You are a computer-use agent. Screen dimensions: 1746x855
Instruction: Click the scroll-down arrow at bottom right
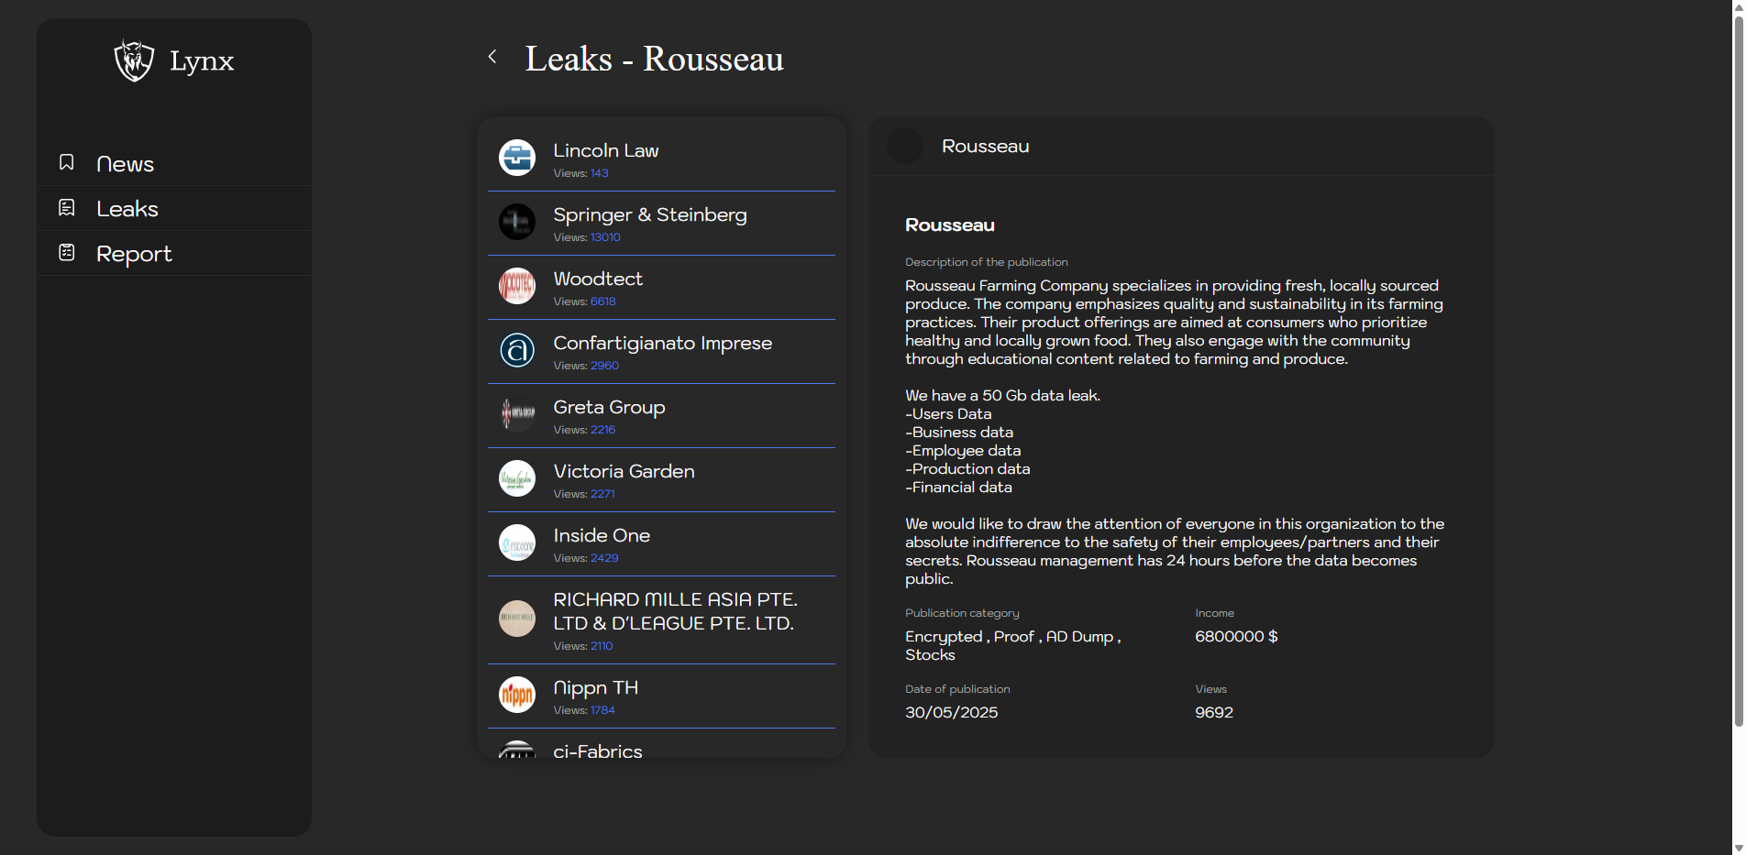click(1738, 848)
